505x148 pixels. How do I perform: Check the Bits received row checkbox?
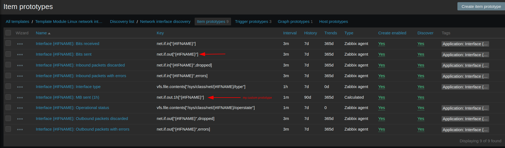[8, 43]
